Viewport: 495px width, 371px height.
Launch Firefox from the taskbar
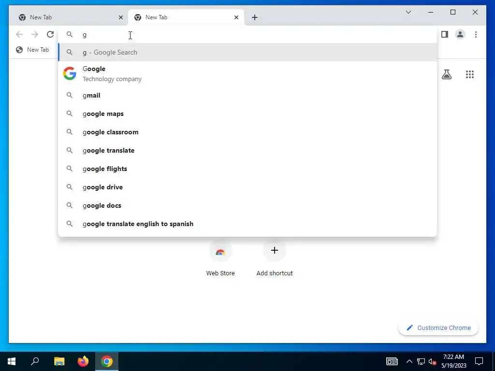(83, 361)
